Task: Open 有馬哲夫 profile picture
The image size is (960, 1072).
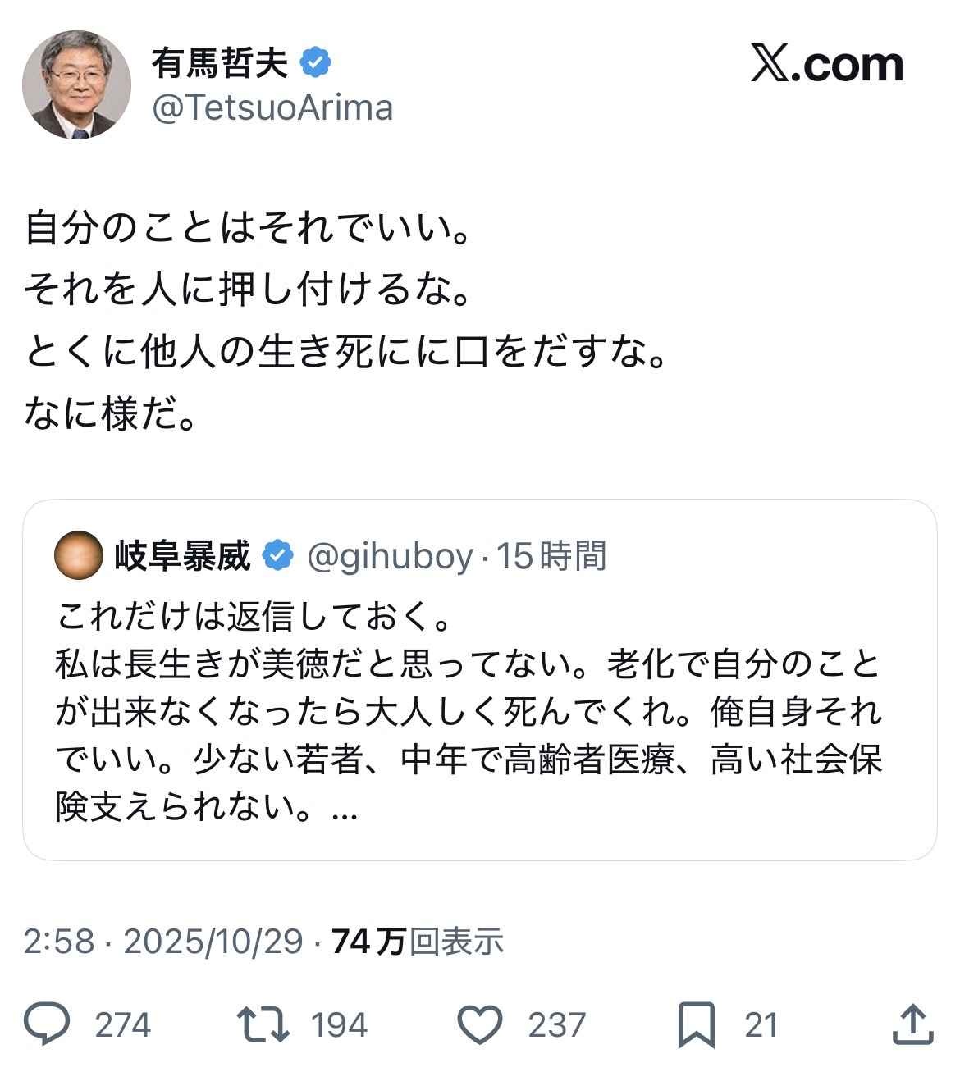Action: tap(76, 84)
